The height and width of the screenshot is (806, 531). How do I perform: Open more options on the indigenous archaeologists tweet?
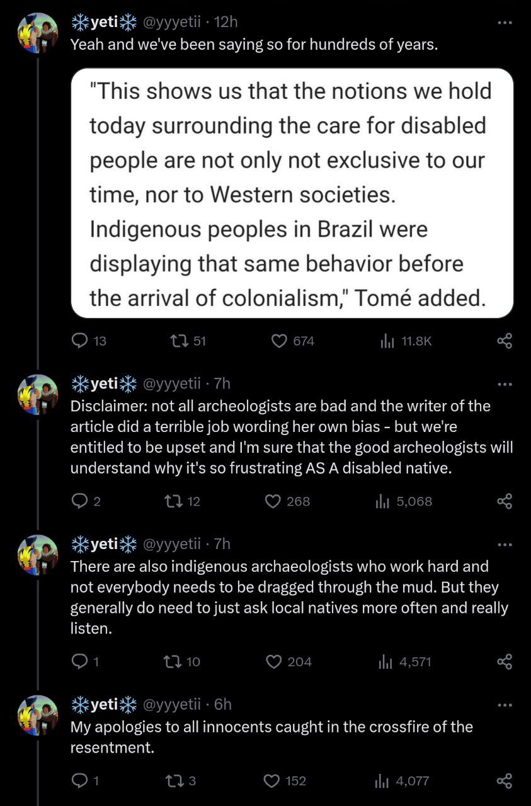click(505, 543)
